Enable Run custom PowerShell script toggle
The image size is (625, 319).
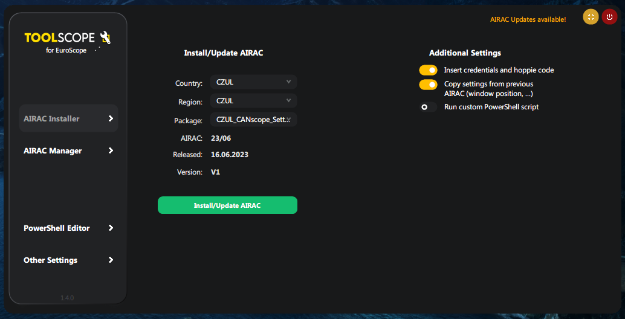point(428,107)
